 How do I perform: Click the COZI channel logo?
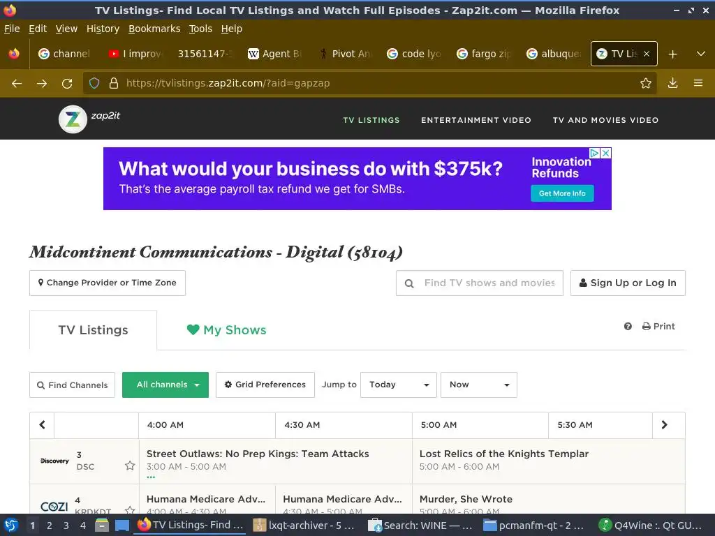tap(54, 507)
